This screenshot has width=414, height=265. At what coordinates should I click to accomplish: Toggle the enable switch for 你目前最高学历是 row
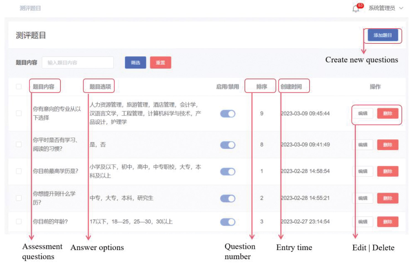[x=228, y=171]
